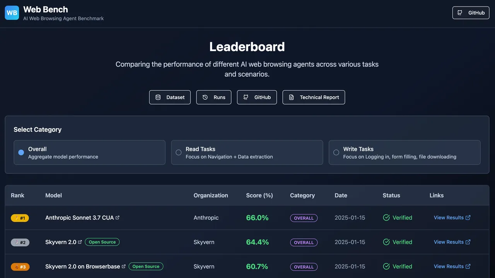Image resolution: width=495 pixels, height=278 pixels.
Task: Click Verified check icon in Anthropic row
Action: pos(386,218)
